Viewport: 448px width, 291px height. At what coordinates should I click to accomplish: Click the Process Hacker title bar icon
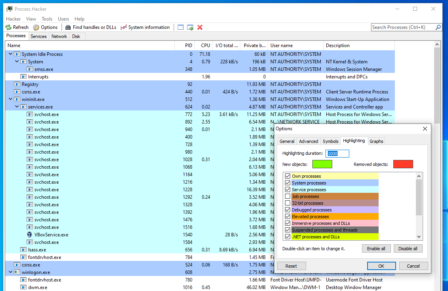click(10, 9)
